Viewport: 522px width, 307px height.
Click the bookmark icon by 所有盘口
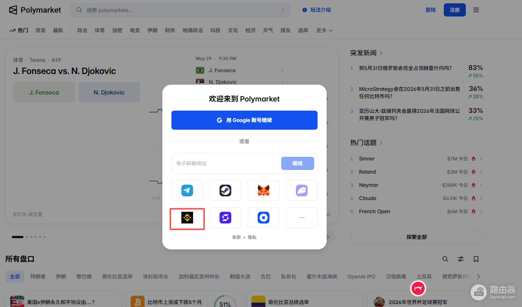click(476, 259)
